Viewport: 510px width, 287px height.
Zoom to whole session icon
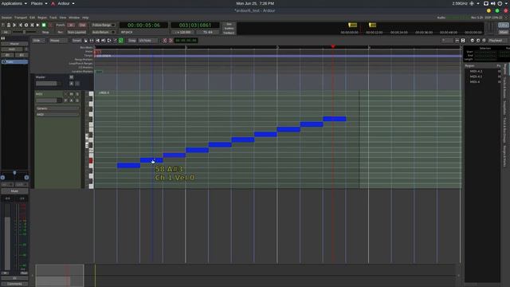[484, 41]
